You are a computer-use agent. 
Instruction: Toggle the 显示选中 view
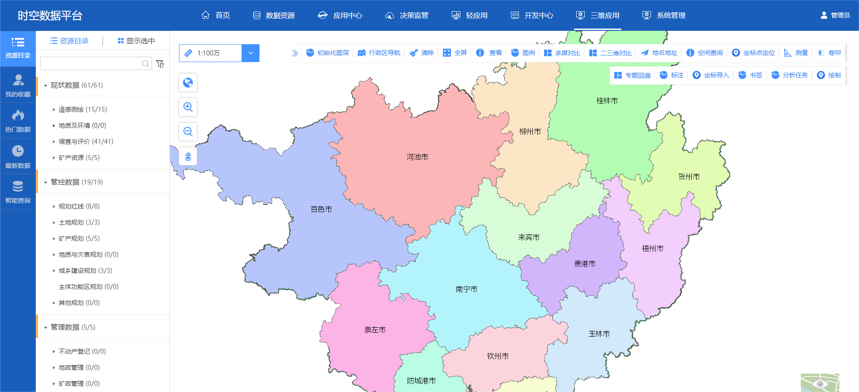[x=136, y=41]
